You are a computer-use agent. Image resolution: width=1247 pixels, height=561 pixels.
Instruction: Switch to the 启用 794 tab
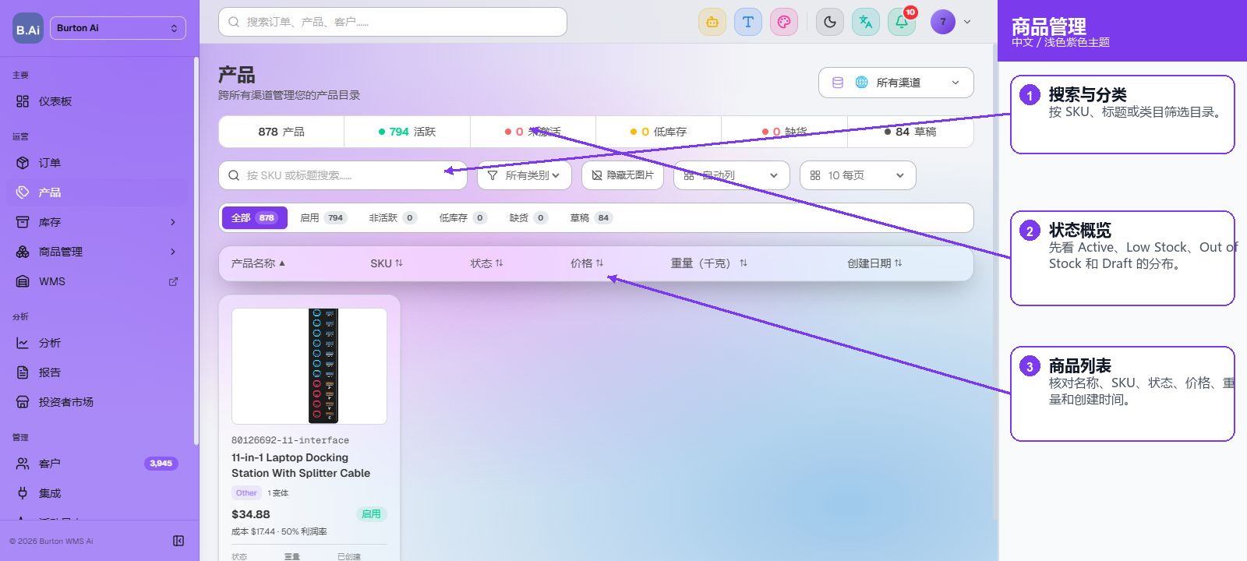[x=323, y=218]
